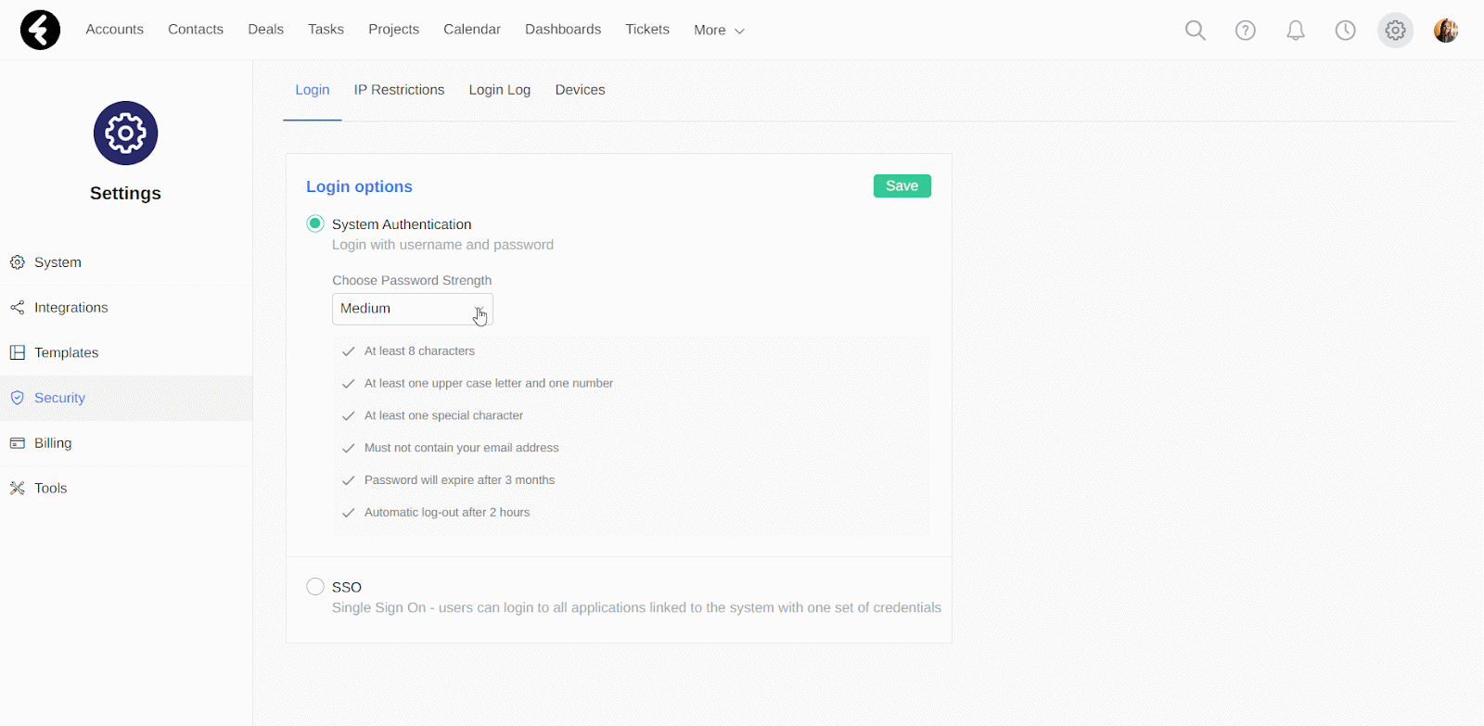Go to Tickets in top navigation
The image size is (1484, 726).
[647, 30]
